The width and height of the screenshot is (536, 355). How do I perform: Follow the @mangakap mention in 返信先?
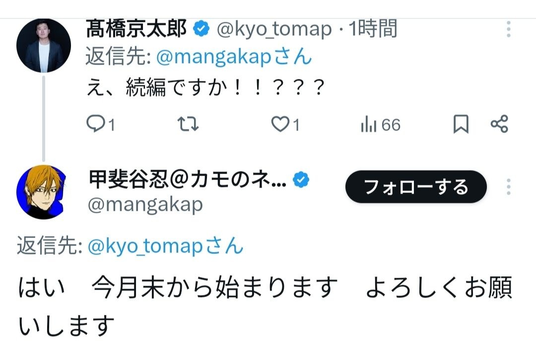pos(213,58)
